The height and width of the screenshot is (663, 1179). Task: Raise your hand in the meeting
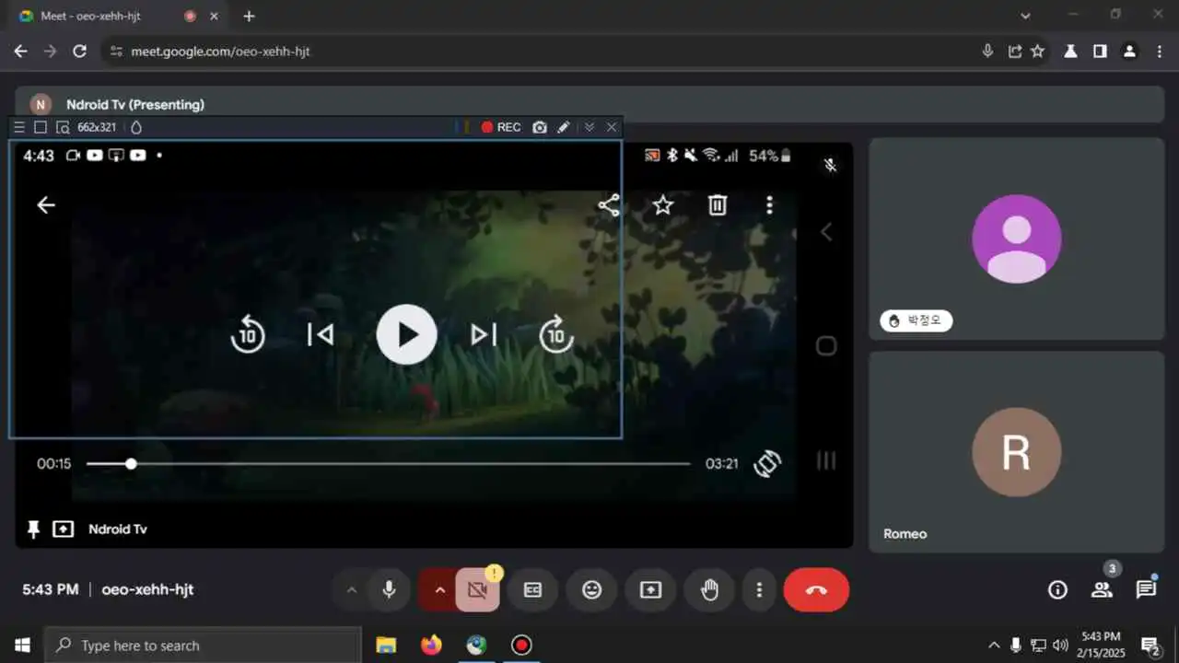click(x=709, y=590)
